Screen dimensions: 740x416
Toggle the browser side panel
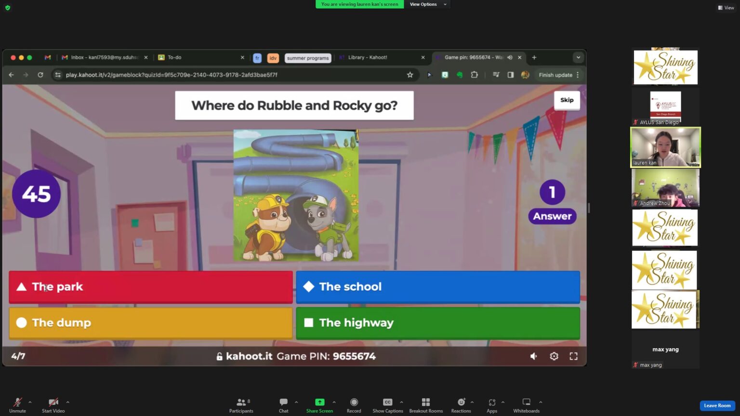tap(511, 75)
